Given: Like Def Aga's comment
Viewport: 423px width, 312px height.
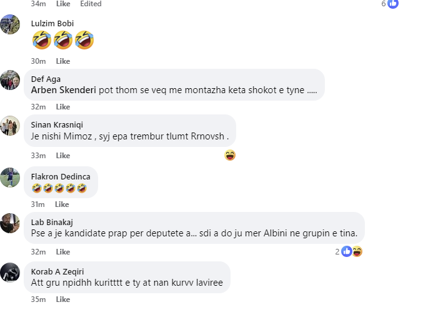Looking at the screenshot, I should [x=62, y=107].
